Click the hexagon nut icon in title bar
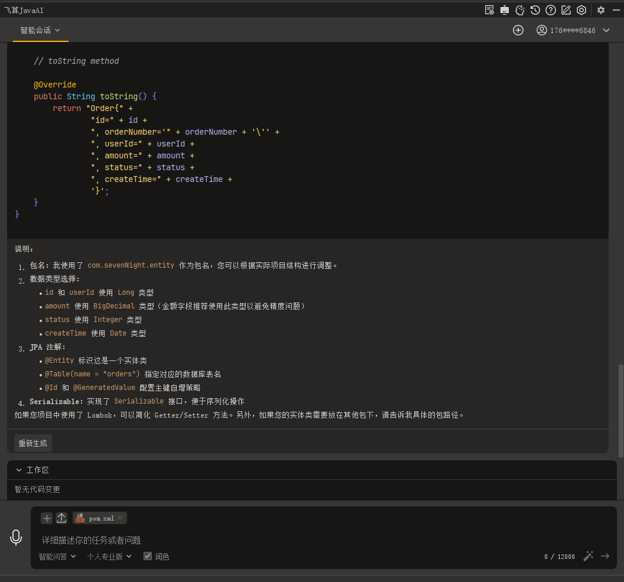Image resolution: width=624 pixels, height=582 pixels. coord(581,10)
